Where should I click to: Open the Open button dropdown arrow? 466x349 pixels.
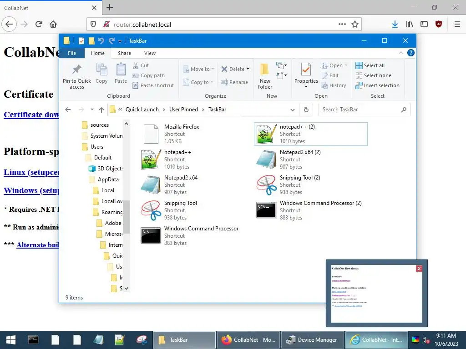pos(346,65)
